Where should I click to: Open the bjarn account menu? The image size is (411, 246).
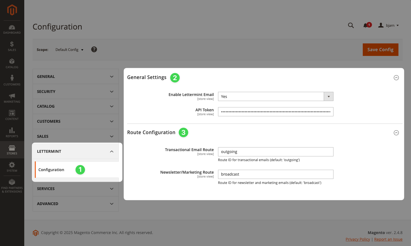389,25
